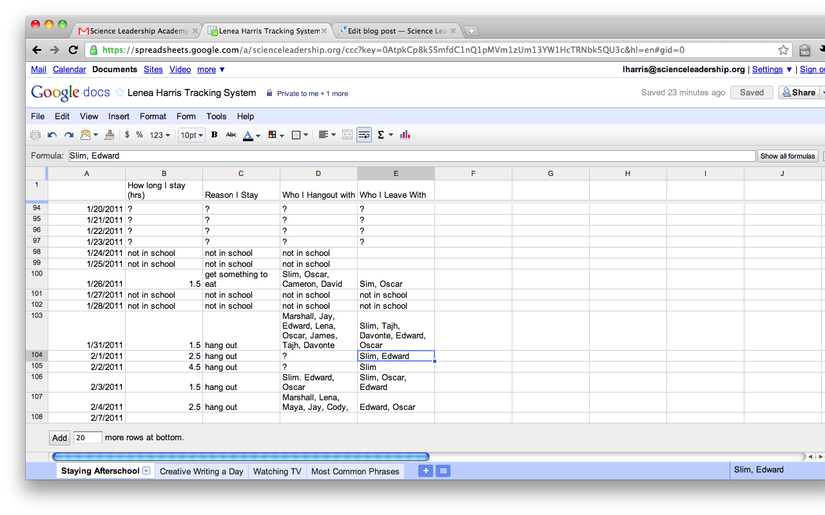
Task: Select the paint format brush icon
Action: tap(109, 135)
